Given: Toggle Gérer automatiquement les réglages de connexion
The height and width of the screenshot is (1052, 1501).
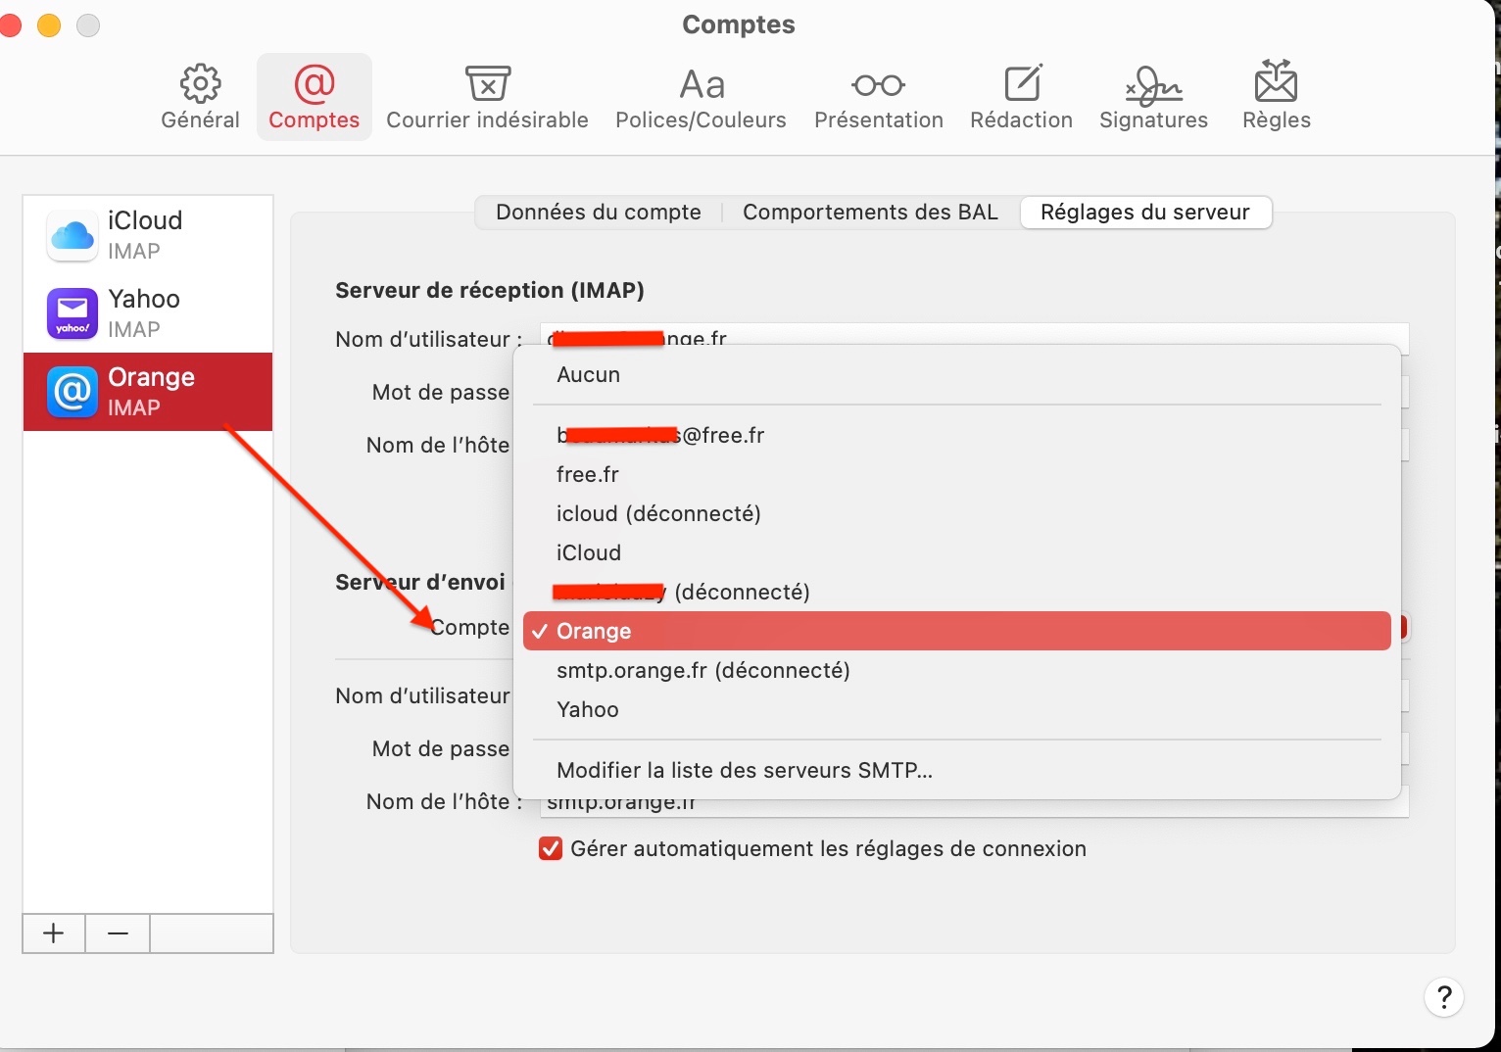Looking at the screenshot, I should point(551,848).
